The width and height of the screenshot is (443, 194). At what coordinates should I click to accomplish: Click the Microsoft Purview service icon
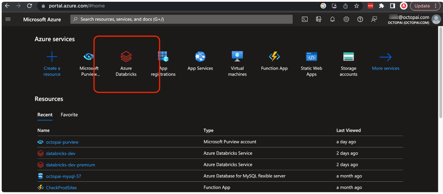[x=89, y=57]
